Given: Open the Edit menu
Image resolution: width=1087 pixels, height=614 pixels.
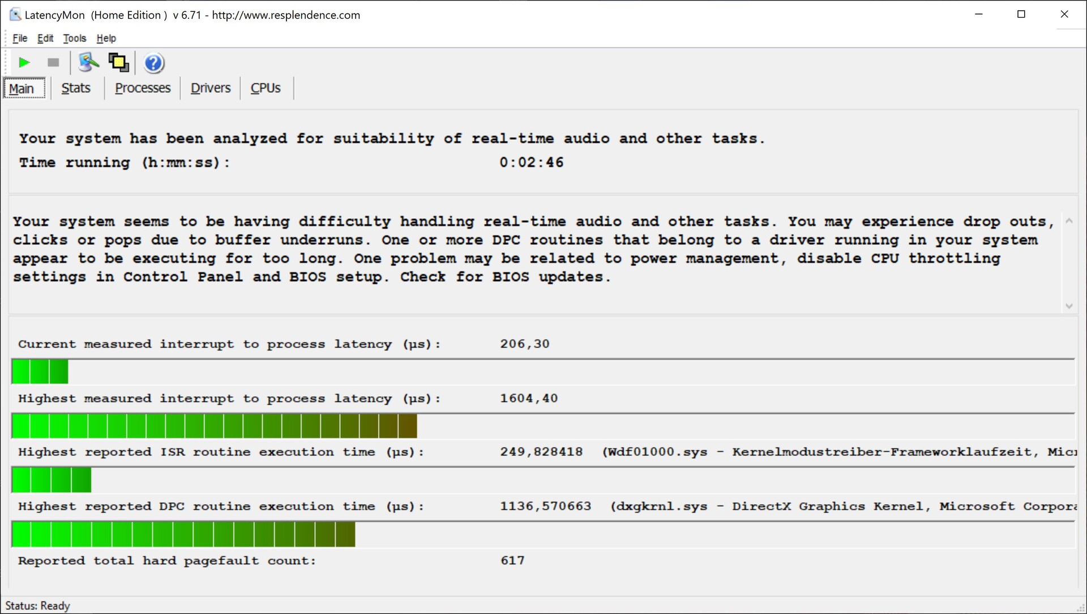Looking at the screenshot, I should coord(45,38).
